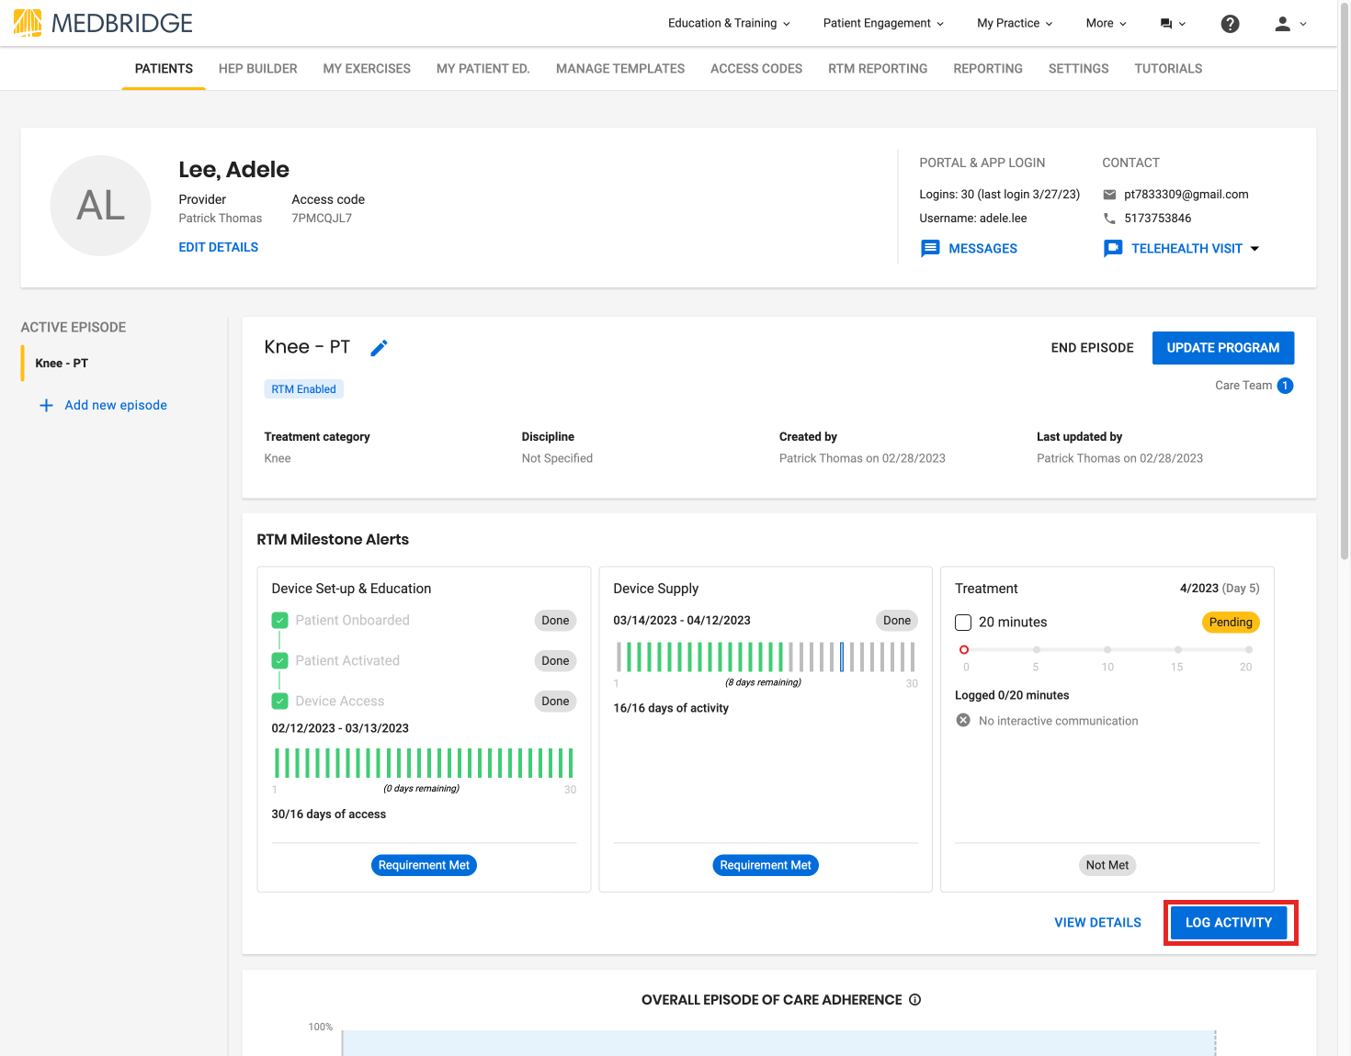Click the MedBridge logo
Image resolution: width=1351 pixels, height=1056 pixels.
tap(103, 23)
